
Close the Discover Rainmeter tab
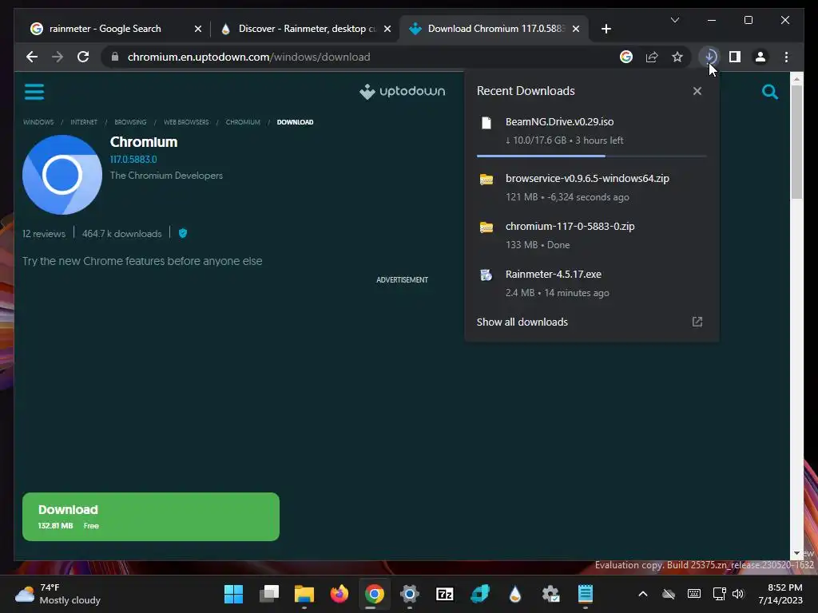pyautogui.click(x=387, y=30)
